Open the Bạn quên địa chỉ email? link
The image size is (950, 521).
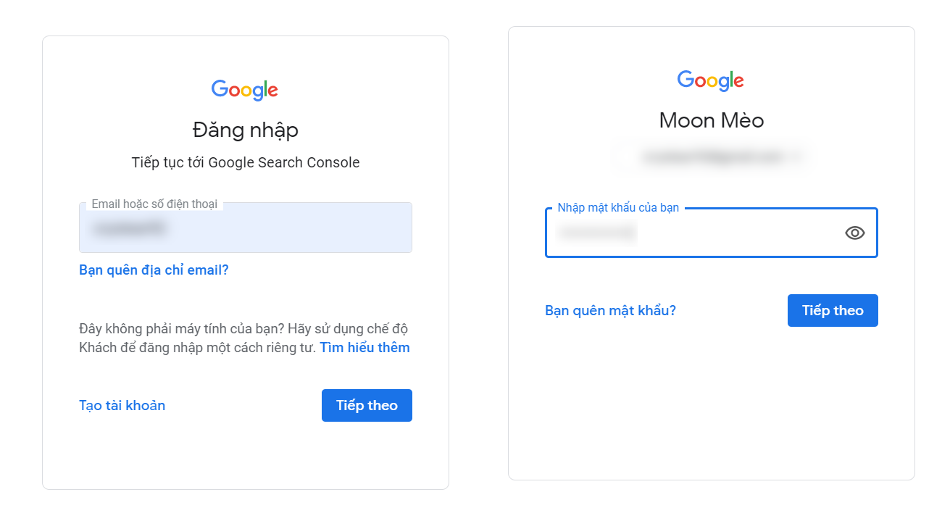pyautogui.click(x=154, y=270)
